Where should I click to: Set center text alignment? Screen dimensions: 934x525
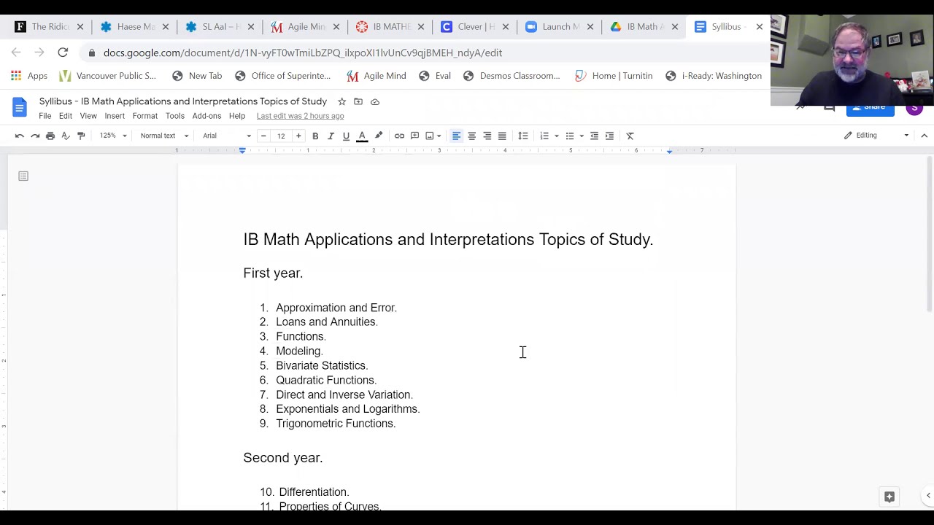471,136
